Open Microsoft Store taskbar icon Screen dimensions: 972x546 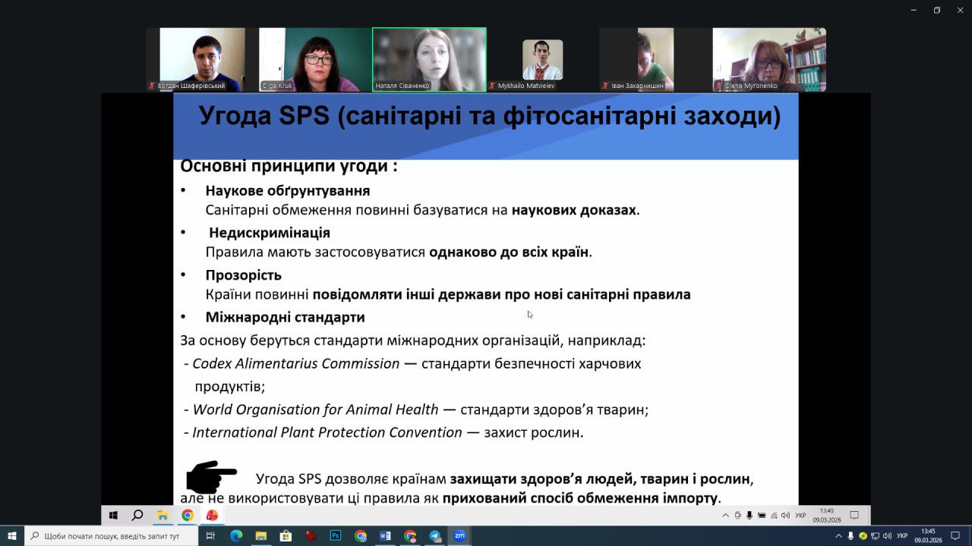pos(286,536)
